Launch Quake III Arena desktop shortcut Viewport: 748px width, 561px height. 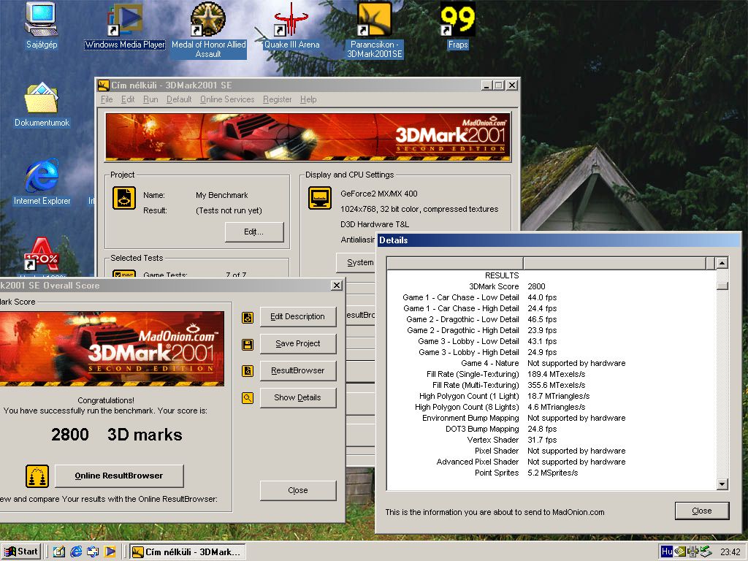tap(291, 26)
